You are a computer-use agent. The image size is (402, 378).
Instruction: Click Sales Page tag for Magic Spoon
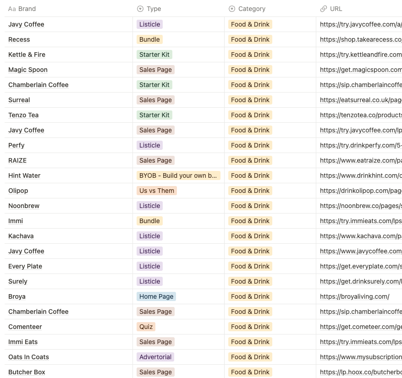pos(155,70)
